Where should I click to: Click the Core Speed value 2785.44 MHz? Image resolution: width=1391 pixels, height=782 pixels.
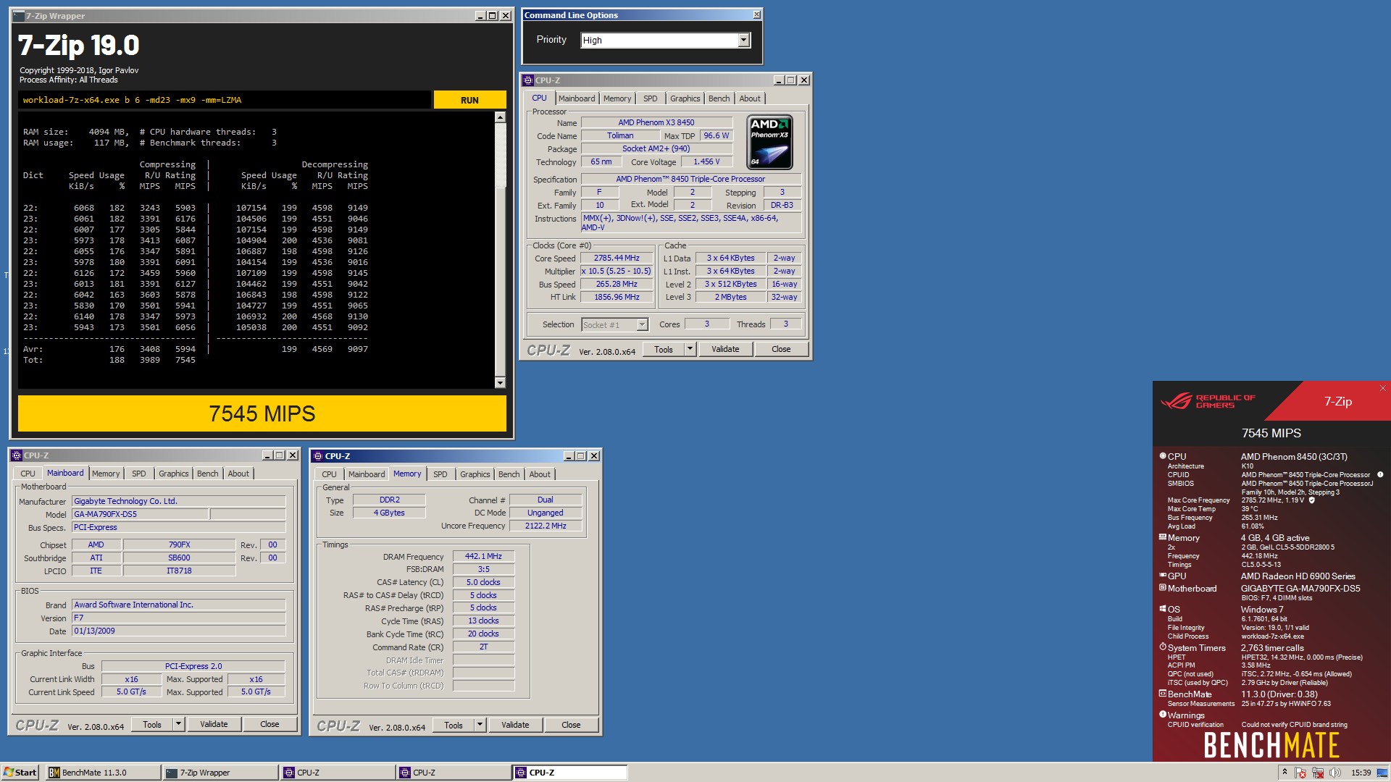[x=617, y=258]
